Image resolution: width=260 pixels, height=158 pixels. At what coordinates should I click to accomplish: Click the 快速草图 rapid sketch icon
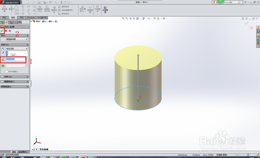pyautogui.click(x=105, y=10)
